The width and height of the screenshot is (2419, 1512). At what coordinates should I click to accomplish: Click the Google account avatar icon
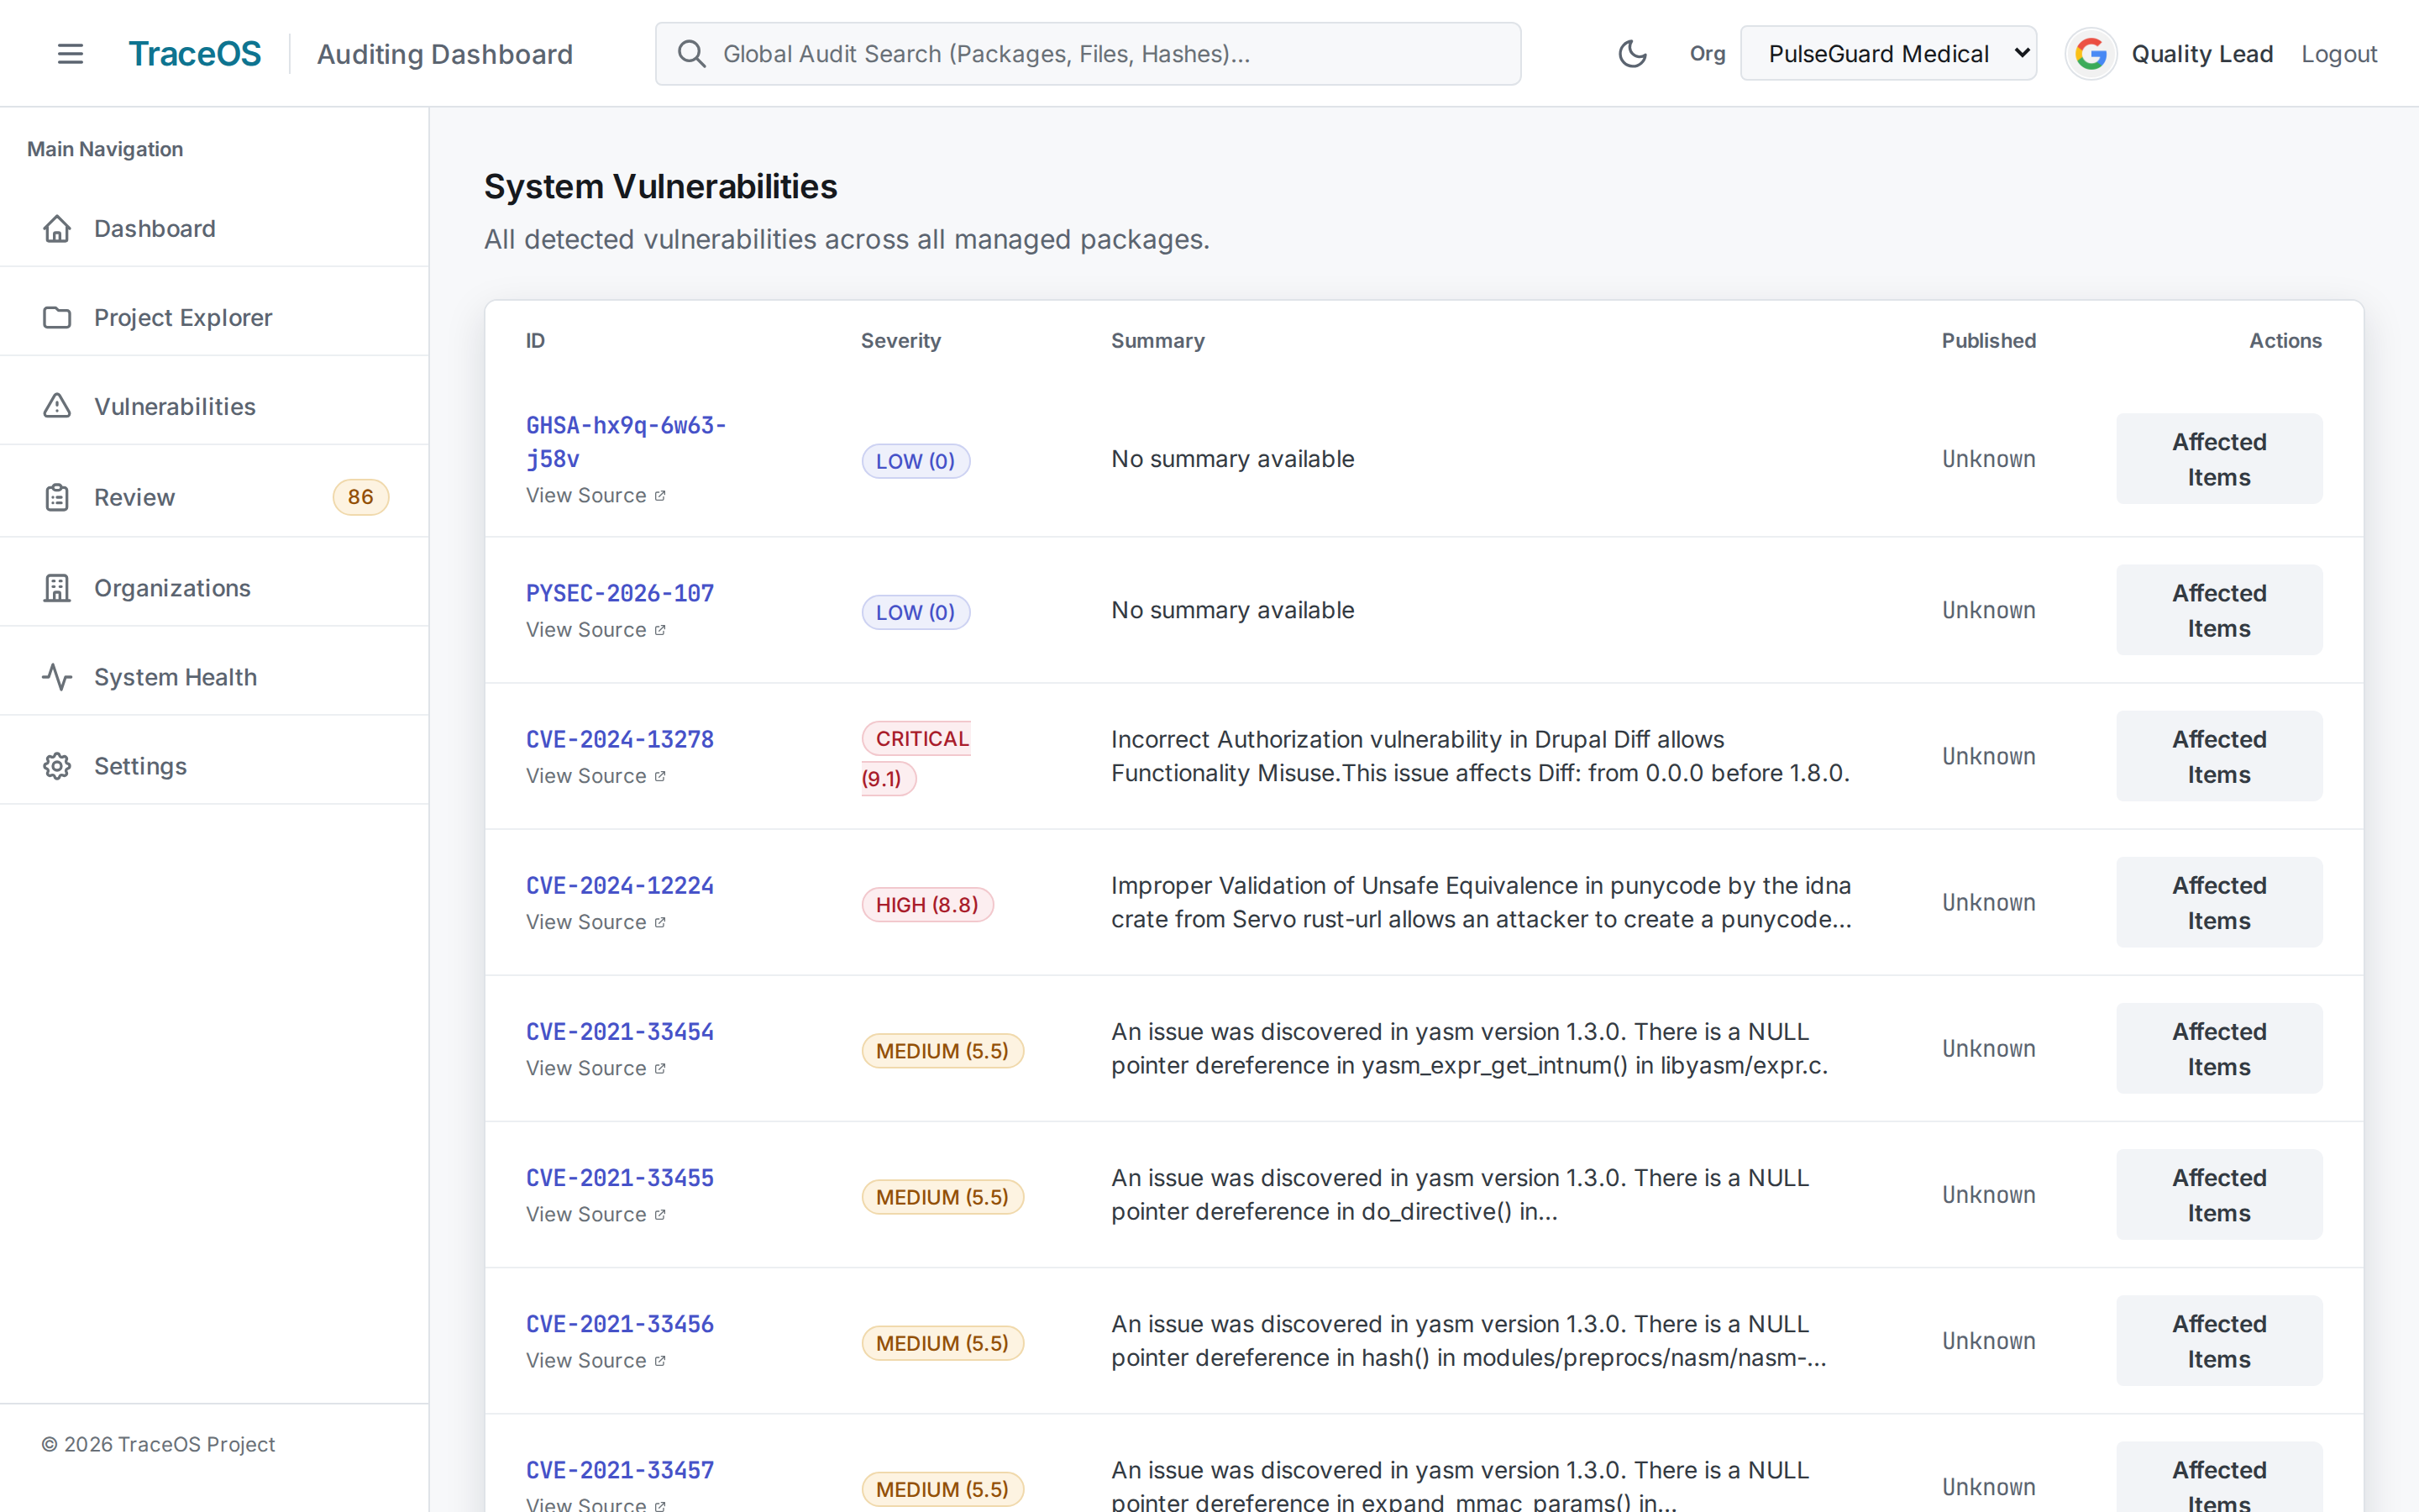pyautogui.click(x=2090, y=54)
